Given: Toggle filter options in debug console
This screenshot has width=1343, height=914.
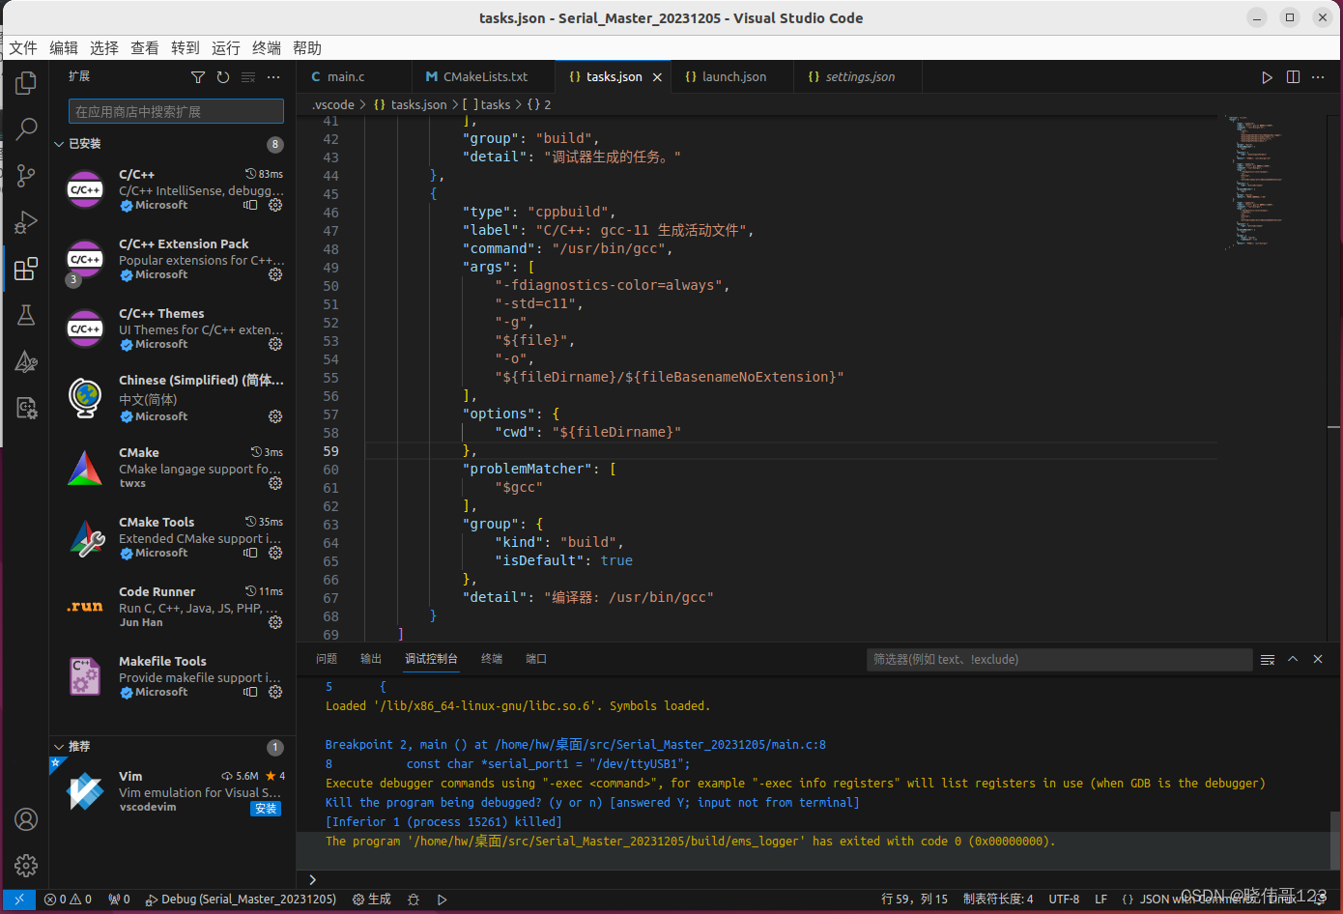Looking at the screenshot, I should pos(1268,659).
